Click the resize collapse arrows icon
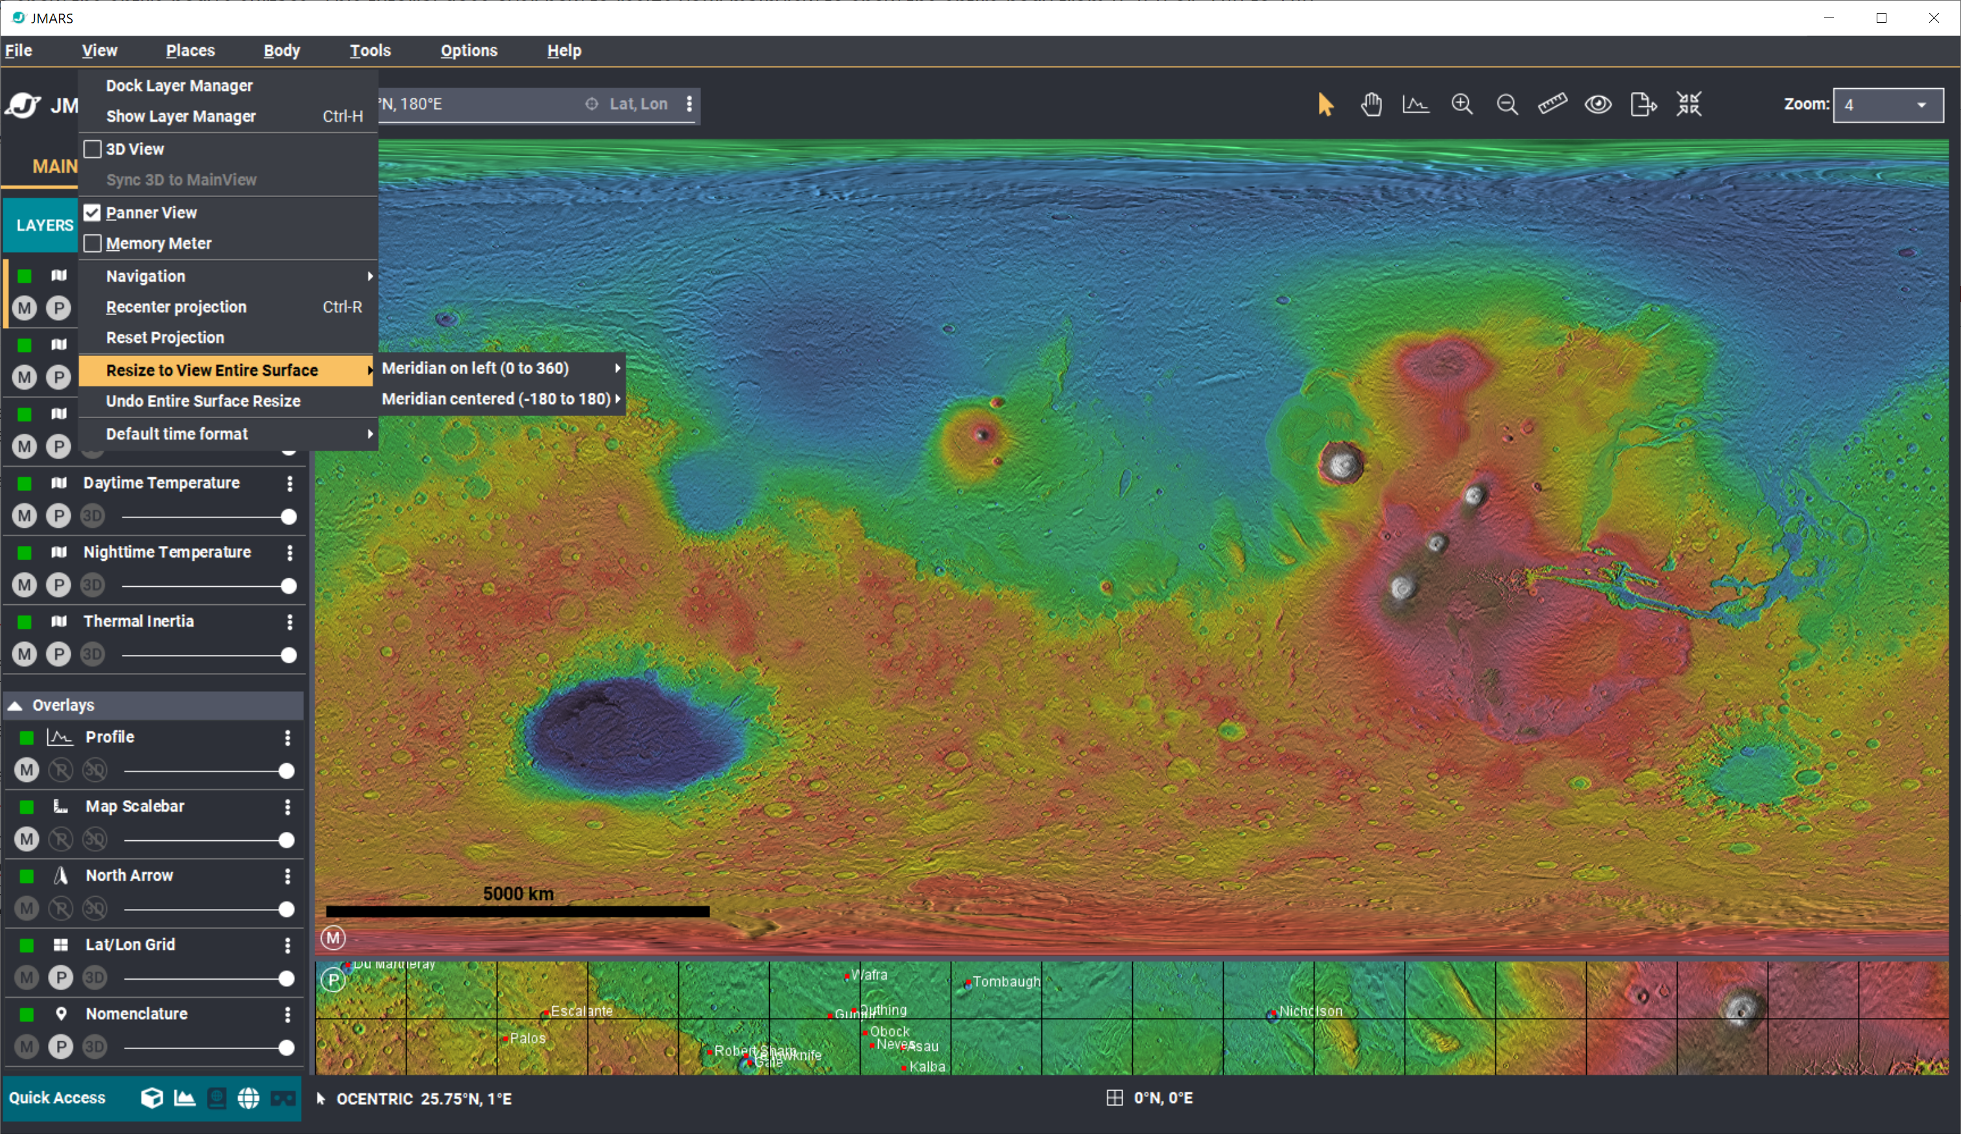 [1689, 104]
